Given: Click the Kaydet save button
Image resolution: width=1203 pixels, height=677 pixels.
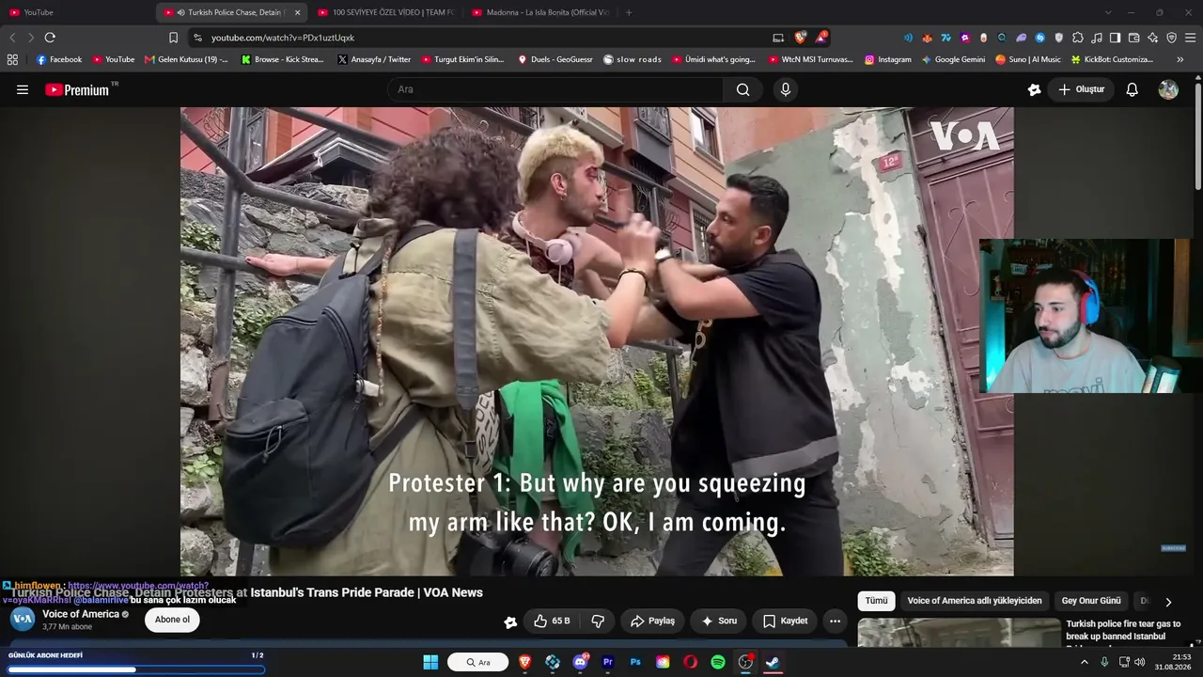Looking at the screenshot, I should point(786,621).
